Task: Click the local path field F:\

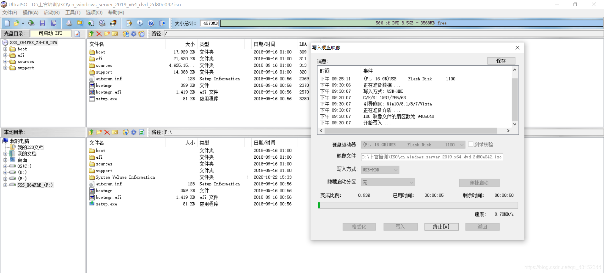Action: (237, 132)
